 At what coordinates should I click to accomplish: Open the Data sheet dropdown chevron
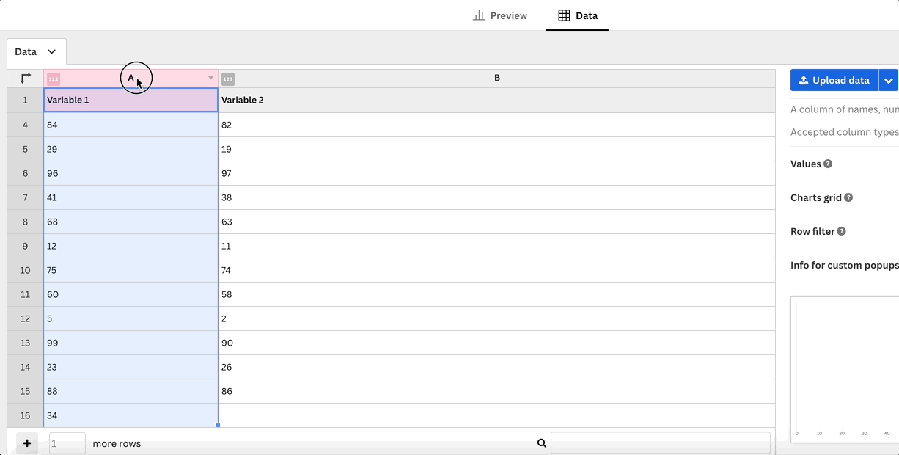(x=52, y=52)
